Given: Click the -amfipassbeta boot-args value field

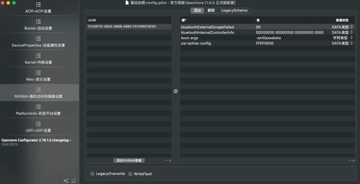Looking at the screenshot, I should coord(268,38).
